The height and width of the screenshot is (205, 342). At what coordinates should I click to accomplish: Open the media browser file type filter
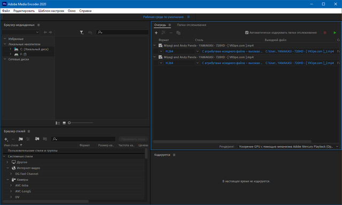coord(81,32)
